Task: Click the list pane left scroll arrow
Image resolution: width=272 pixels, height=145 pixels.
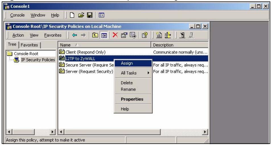Action: click(x=61, y=132)
